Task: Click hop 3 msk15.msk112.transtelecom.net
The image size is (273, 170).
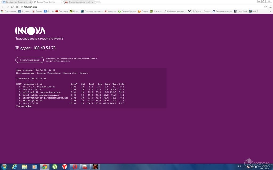Action: (x=41, y=92)
